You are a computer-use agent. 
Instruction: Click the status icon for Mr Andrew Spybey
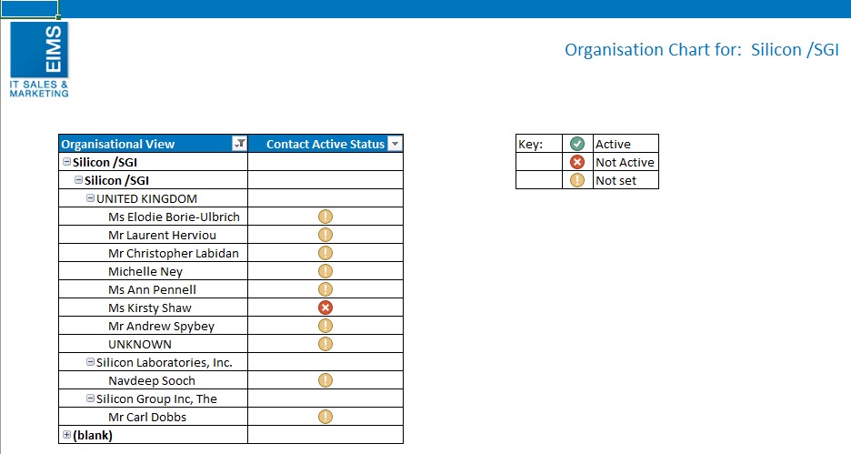(x=325, y=326)
